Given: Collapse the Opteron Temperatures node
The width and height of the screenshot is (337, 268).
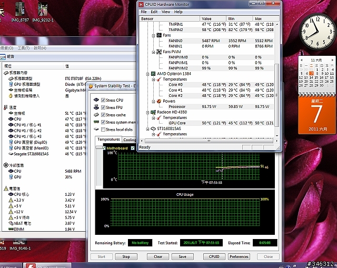Looking at the screenshot, I should [153, 80].
